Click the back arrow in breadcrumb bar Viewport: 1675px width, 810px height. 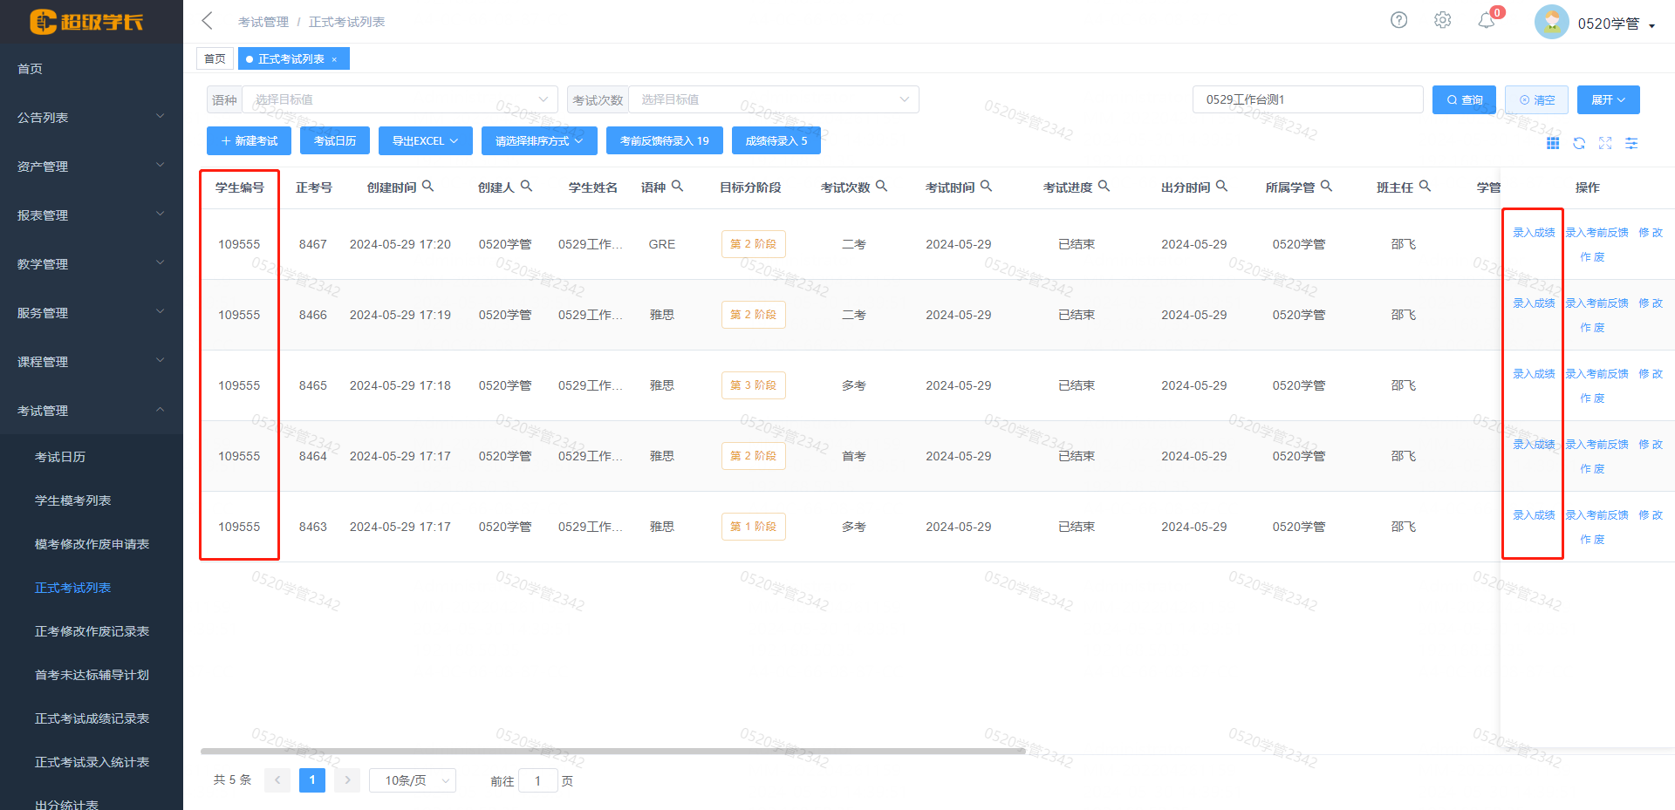pyautogui.click(x=207, y=21)
